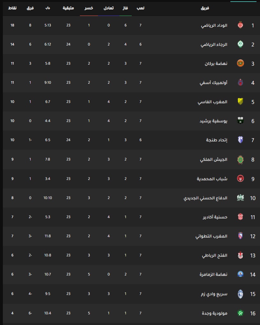Sort standings by the نقاط column
Screen dimensions: 260x325
coord(12,8)
